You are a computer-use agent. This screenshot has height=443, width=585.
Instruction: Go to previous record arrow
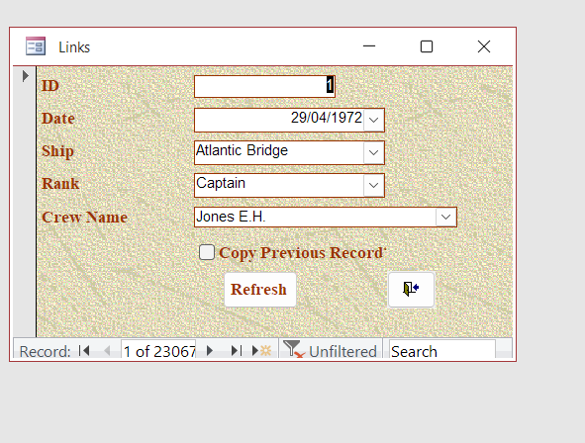(x=107, y=351)
